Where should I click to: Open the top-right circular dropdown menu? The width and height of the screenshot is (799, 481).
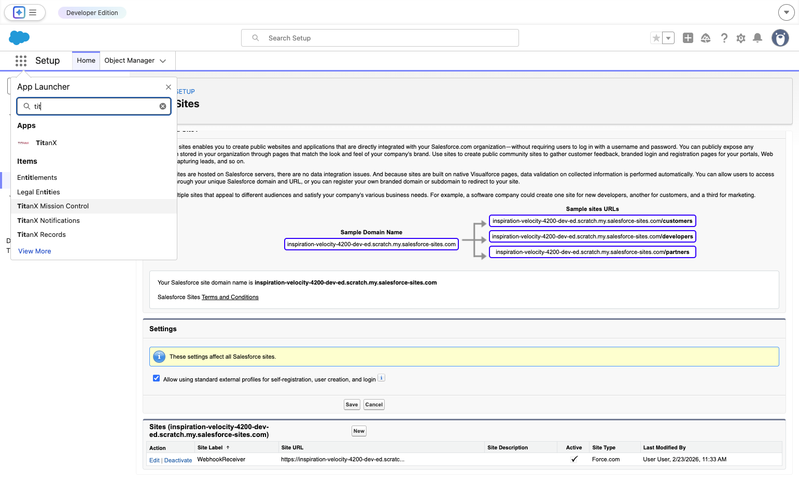[787, 12]
